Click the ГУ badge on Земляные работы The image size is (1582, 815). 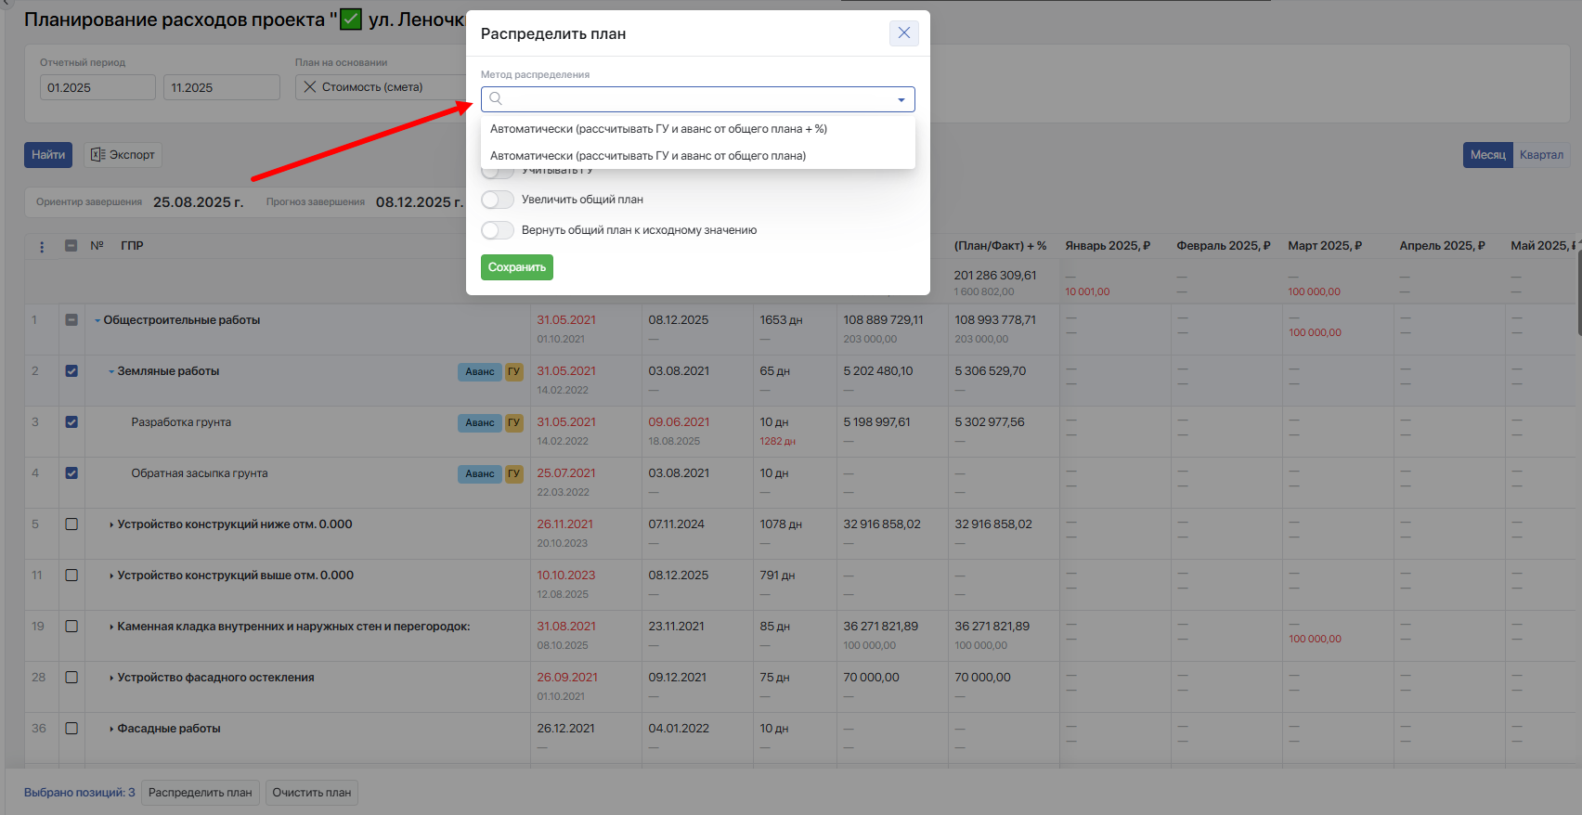pyautogui.click(x=513, y=371)
